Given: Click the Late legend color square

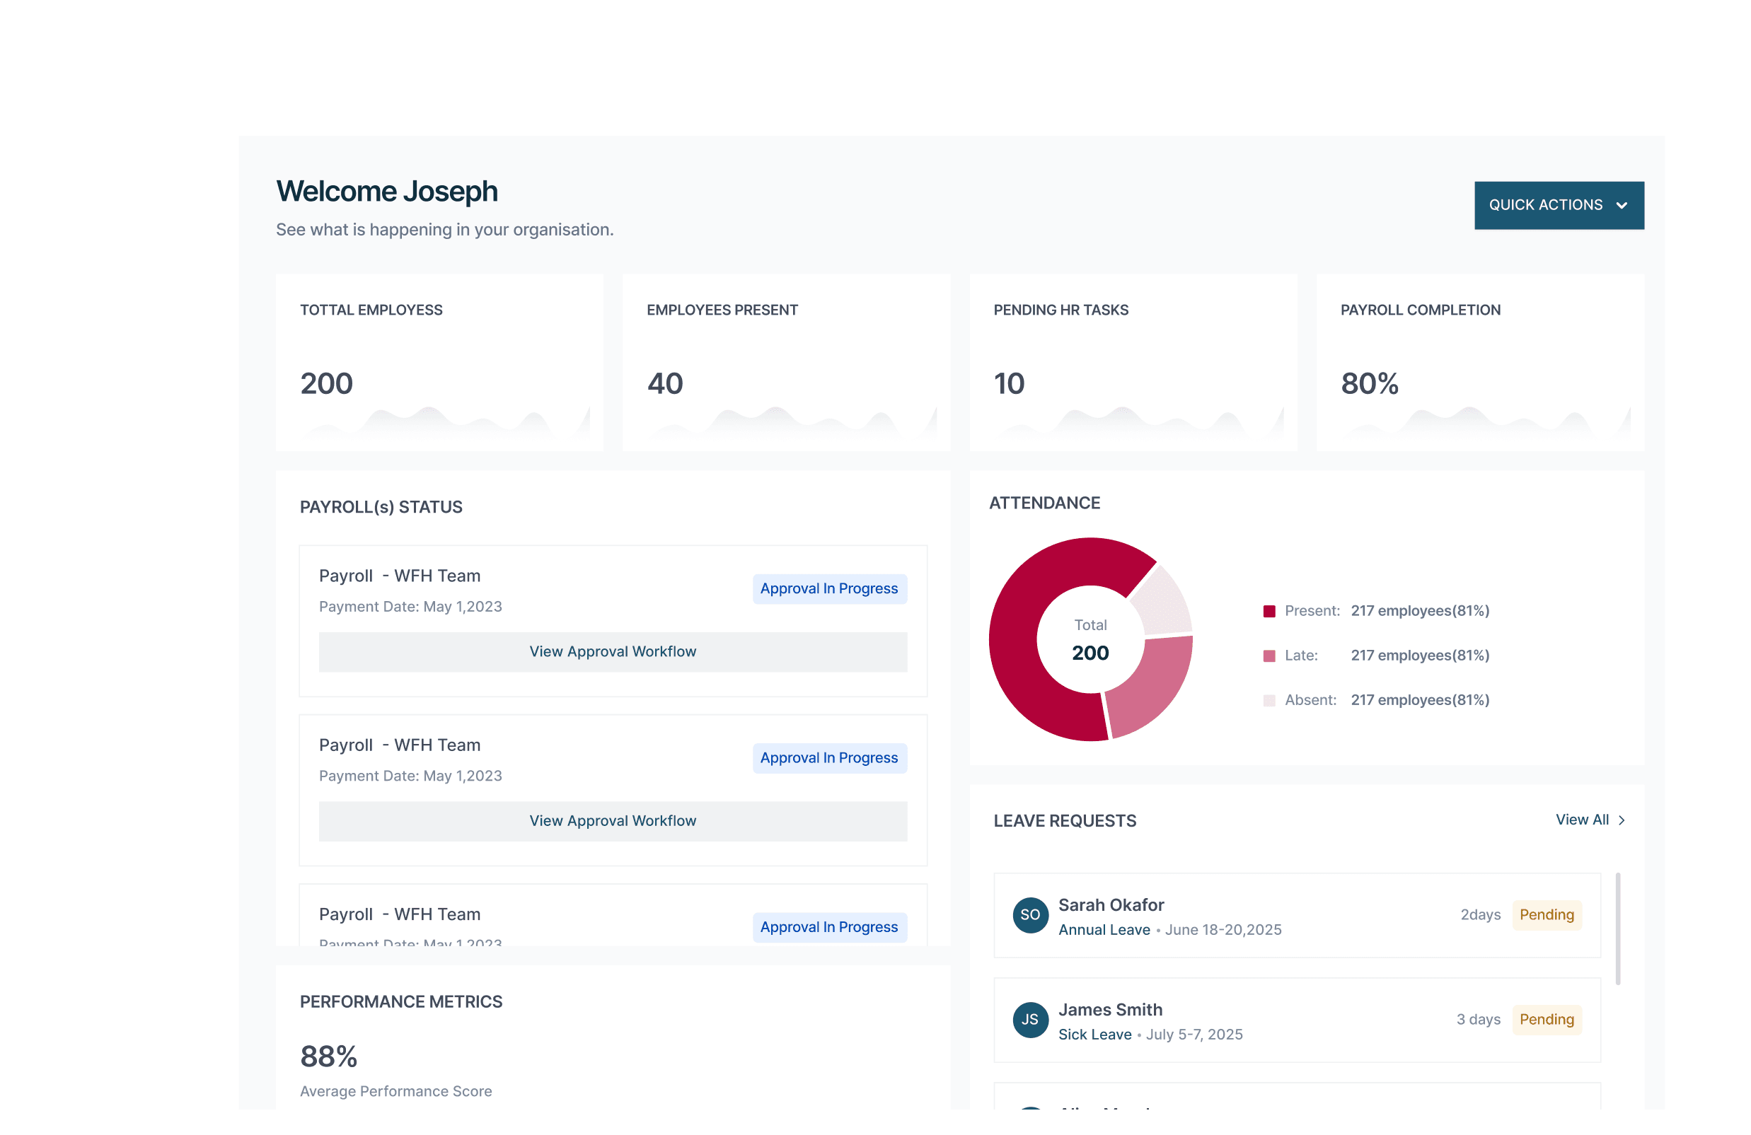Looking at the screenshot, I should tap(1269, 656).
